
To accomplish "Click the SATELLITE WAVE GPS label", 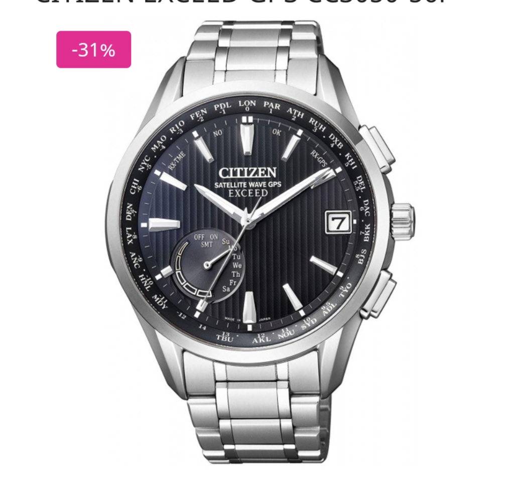I will 247,185.
